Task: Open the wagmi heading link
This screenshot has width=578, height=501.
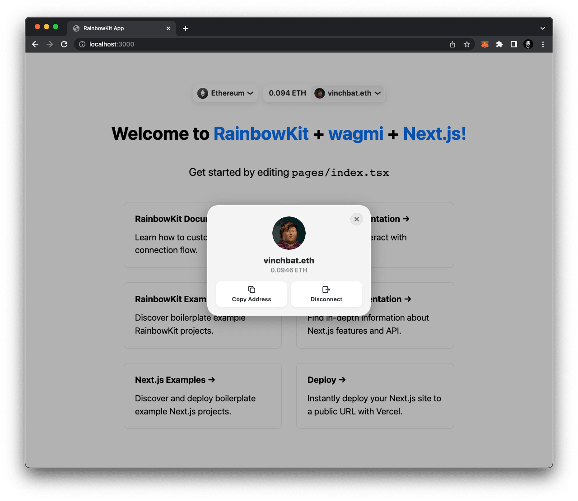Action: click(x=356, y=134)
